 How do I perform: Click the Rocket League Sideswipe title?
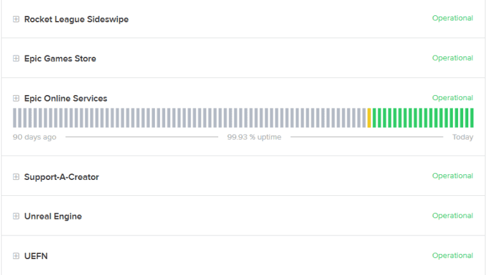77,19
